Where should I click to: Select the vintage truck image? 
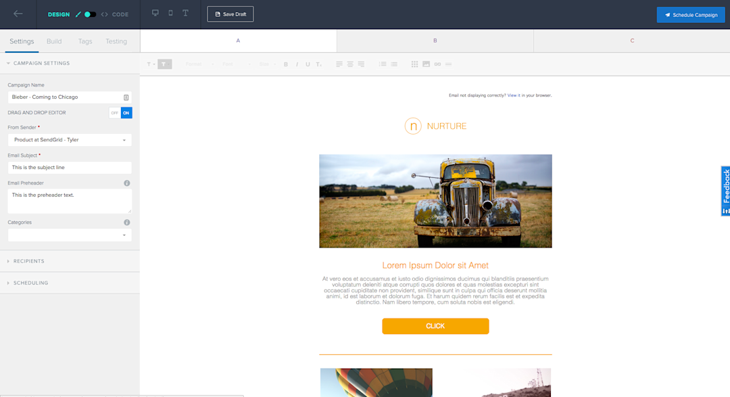coord(435,202)
